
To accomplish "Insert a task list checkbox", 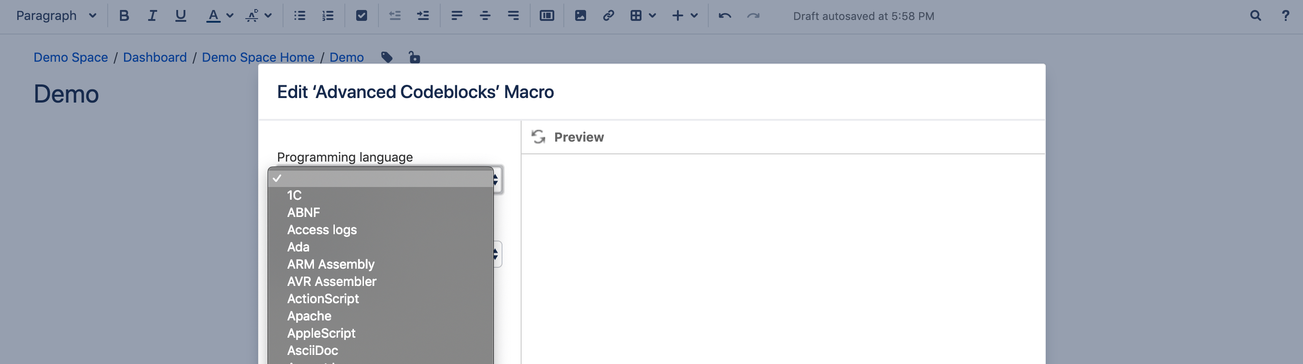I will pyautogui.click(x=361, y=16).
